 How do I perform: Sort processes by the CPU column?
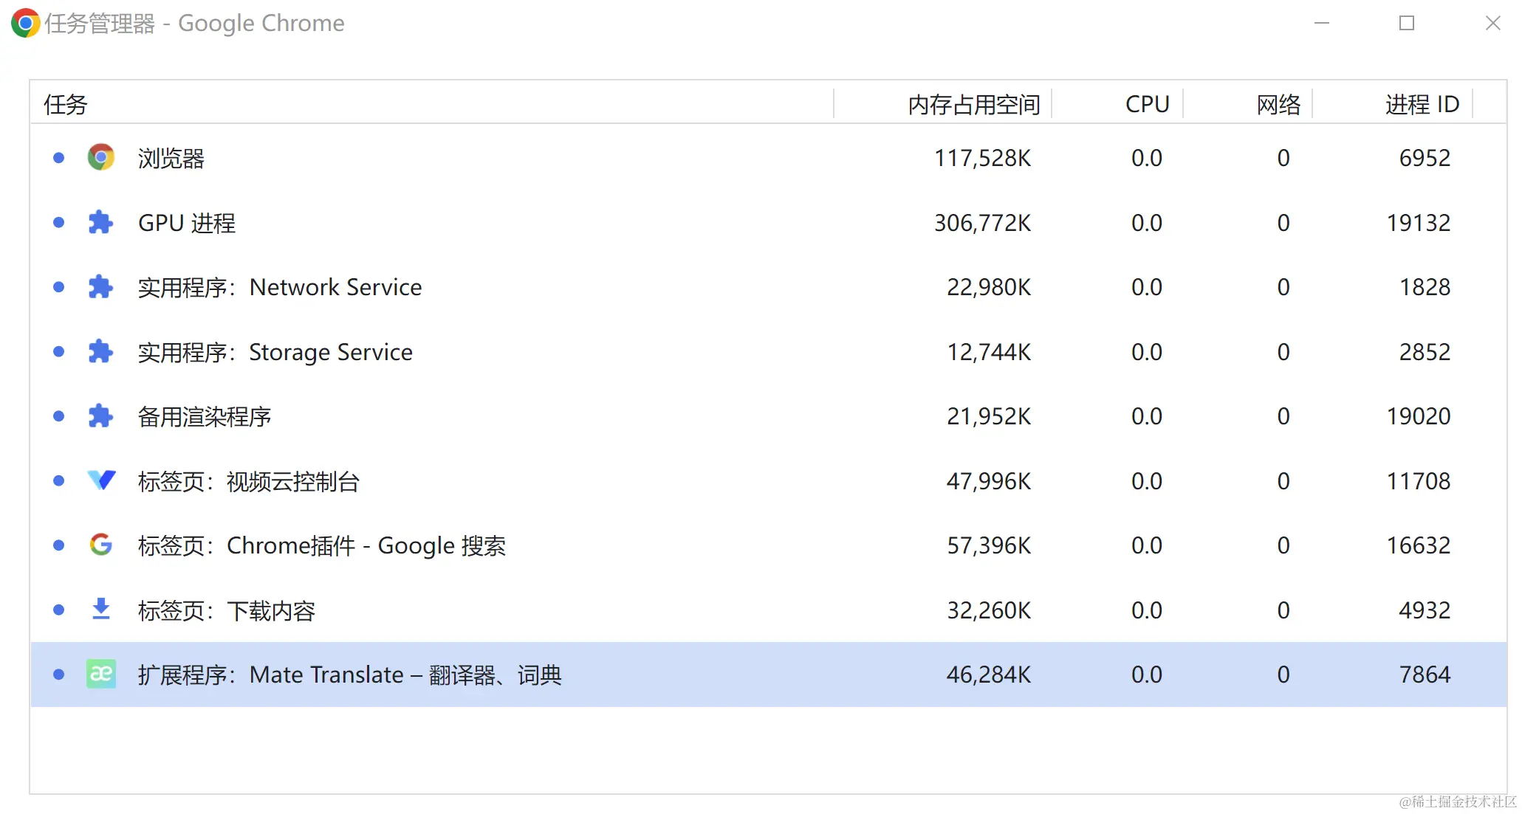(x=1146, y=104)
